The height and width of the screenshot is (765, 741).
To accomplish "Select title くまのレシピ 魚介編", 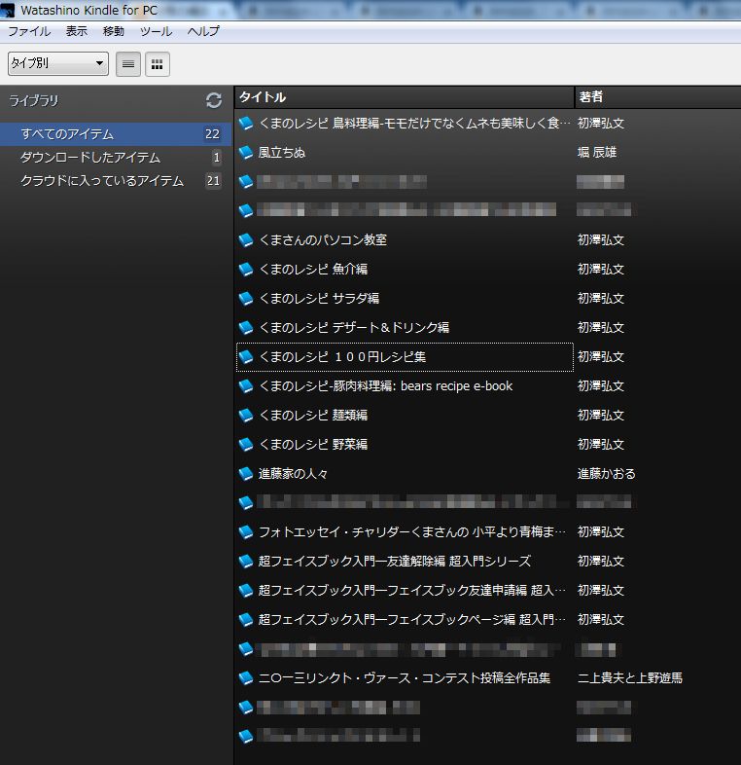I will click(313, 270).
